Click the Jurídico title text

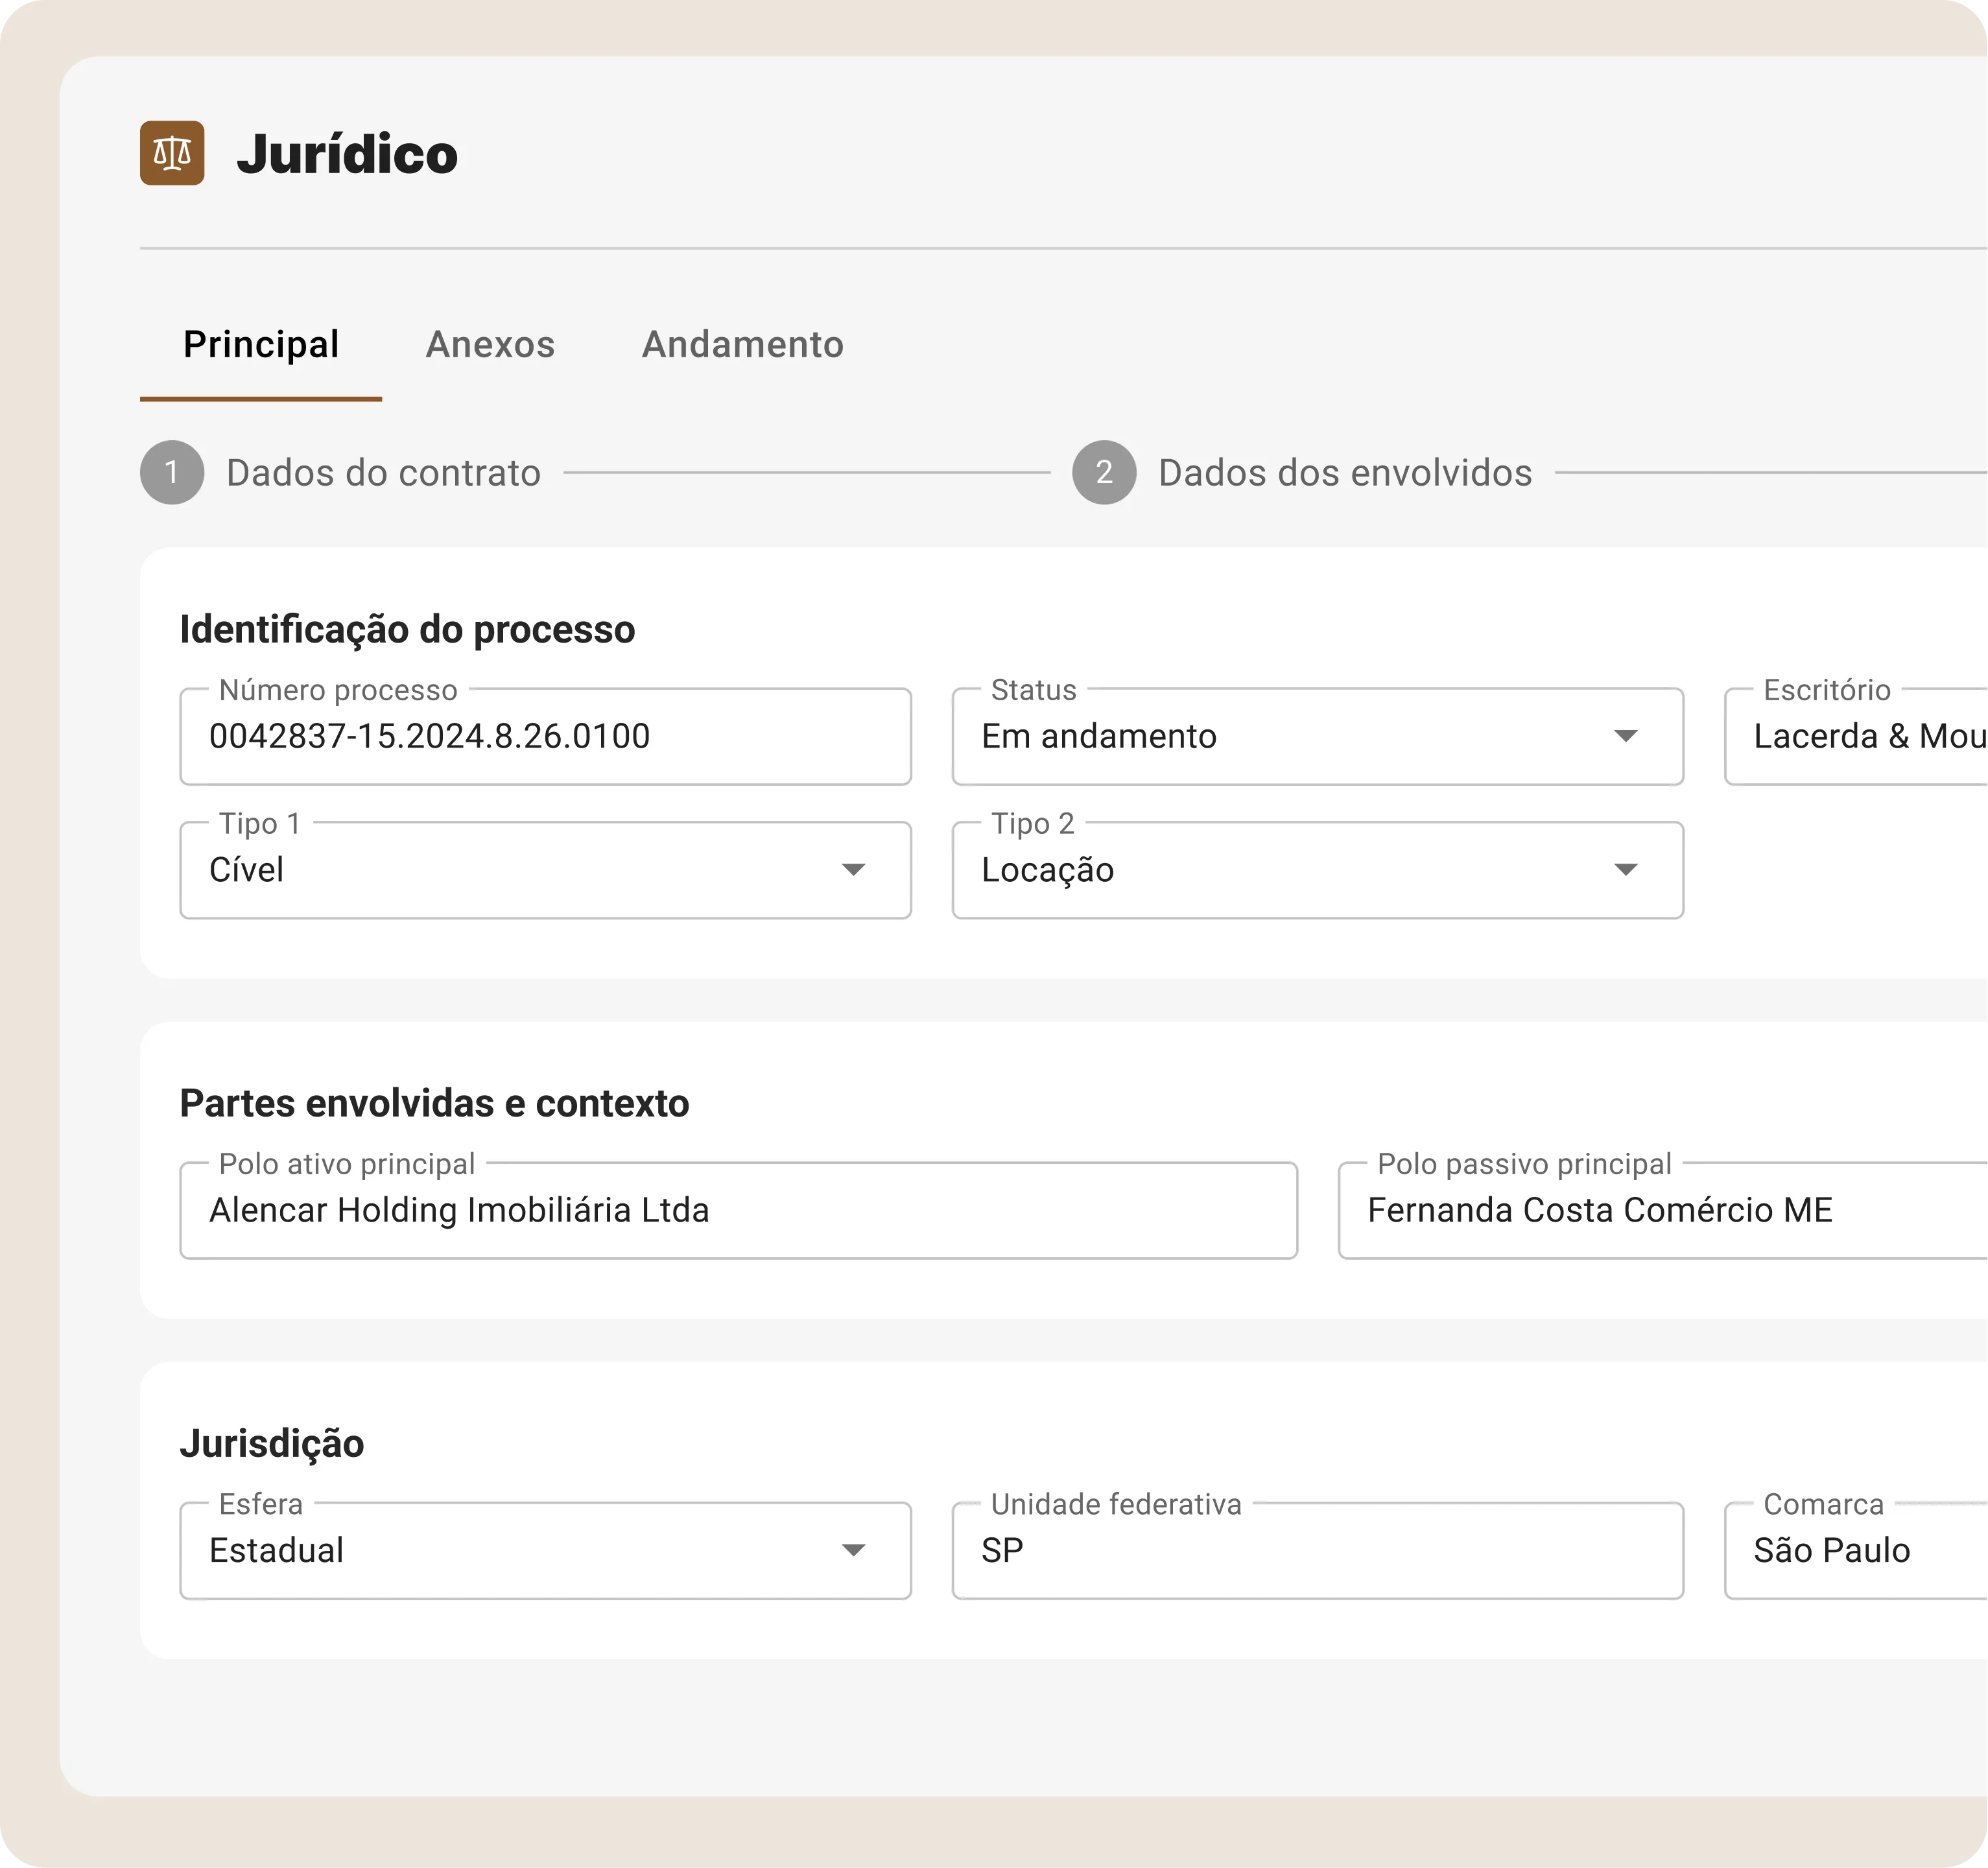tap(347, 154)
